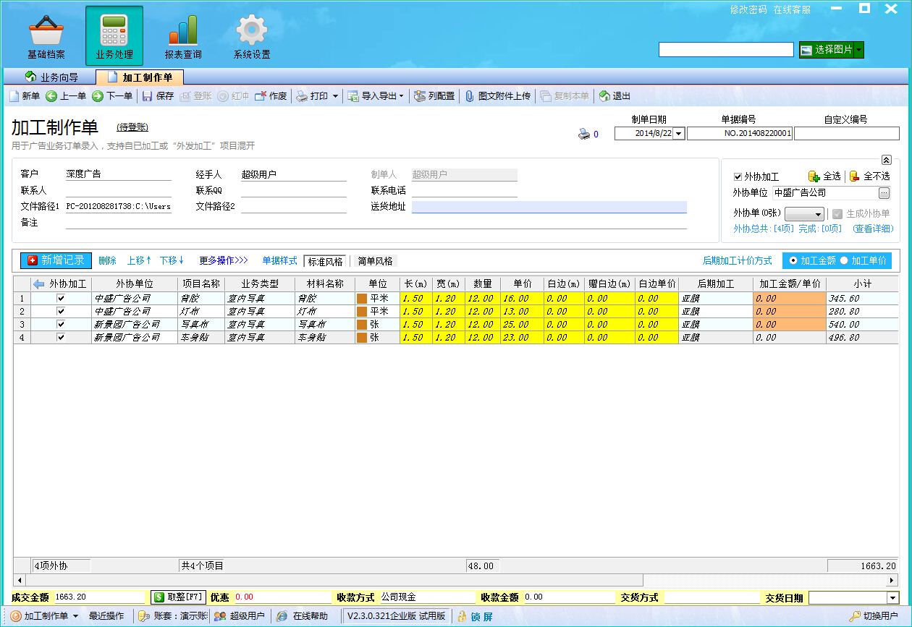Image resolution: width=912 pixels, height=627 pixels.
Task: Open the 制单日期 date dropdown
Action: [678, 133]
